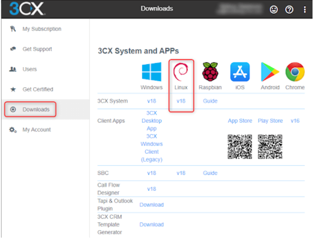Click the iOS App Store icon
This screenshot has height=242, width=314.
coord(240,72)
